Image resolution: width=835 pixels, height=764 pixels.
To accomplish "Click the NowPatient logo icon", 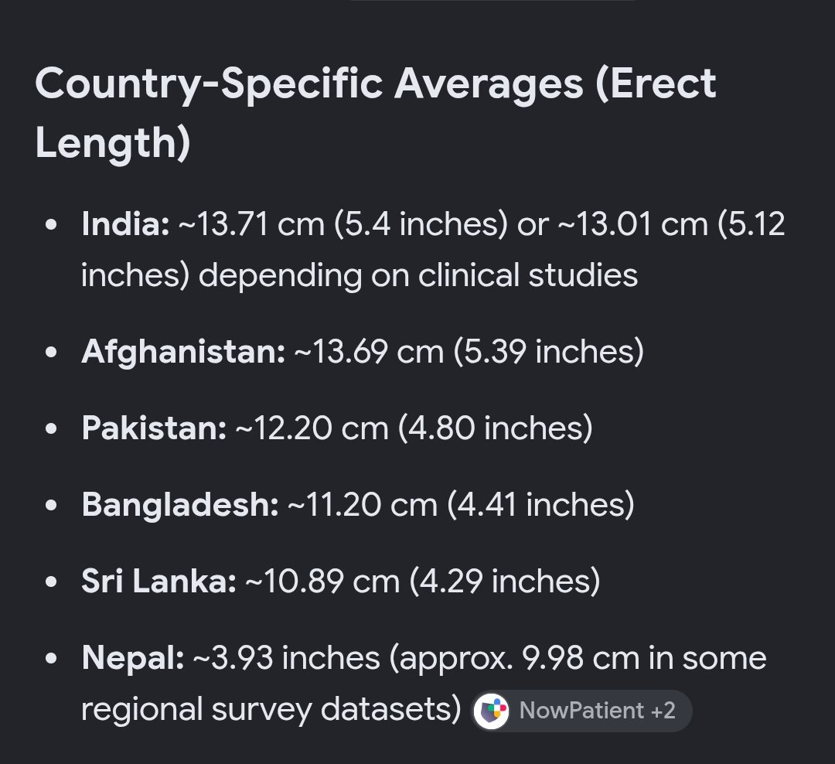I will point(492,711).
